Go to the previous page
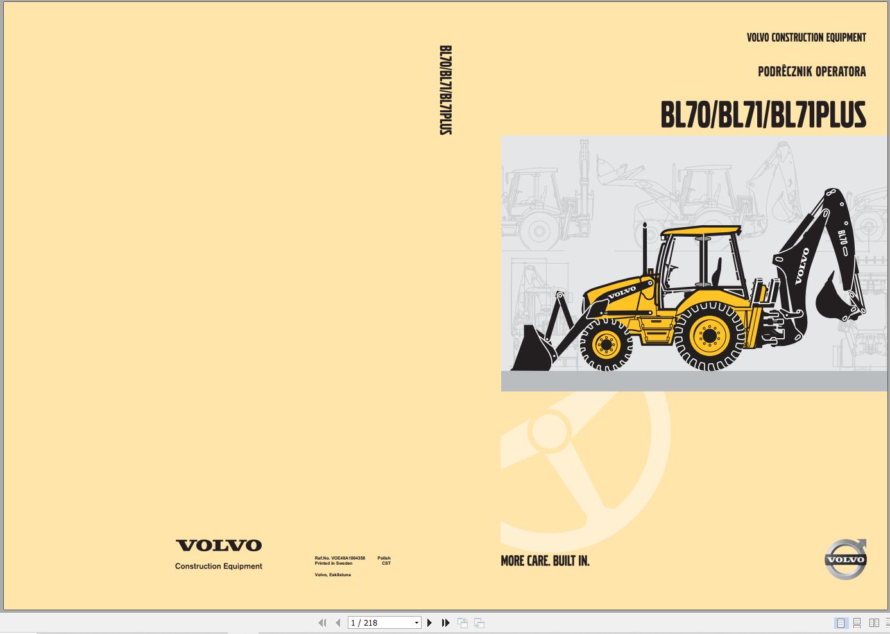This screenshot has width=890, height=634. pyautogui.click(x=338, y=622)
